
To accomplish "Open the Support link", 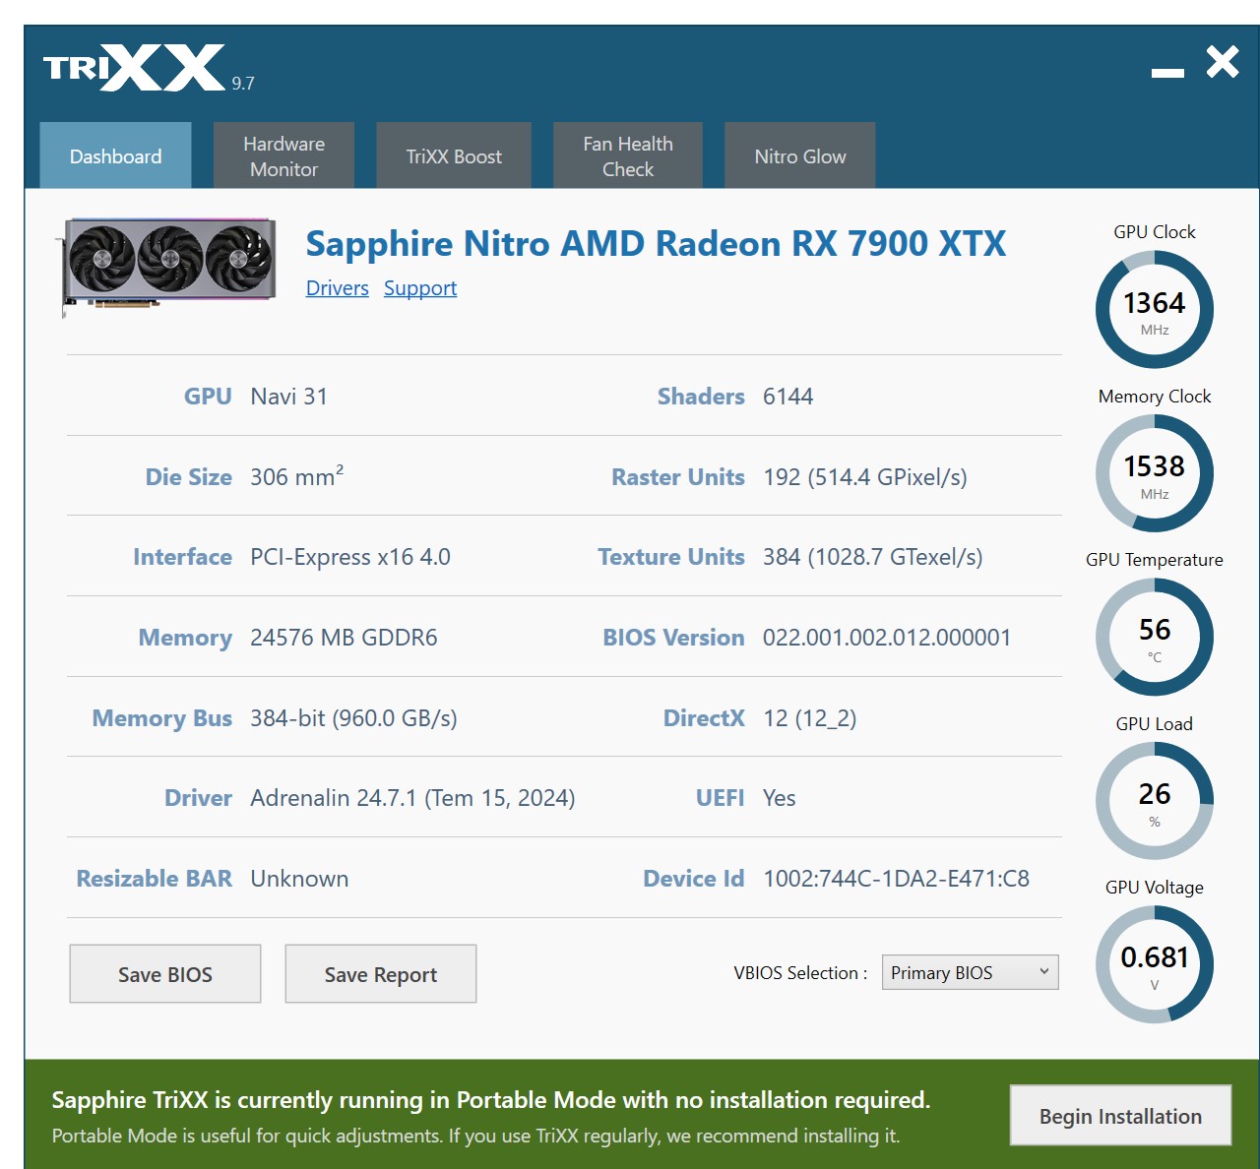I will [420, 288].
